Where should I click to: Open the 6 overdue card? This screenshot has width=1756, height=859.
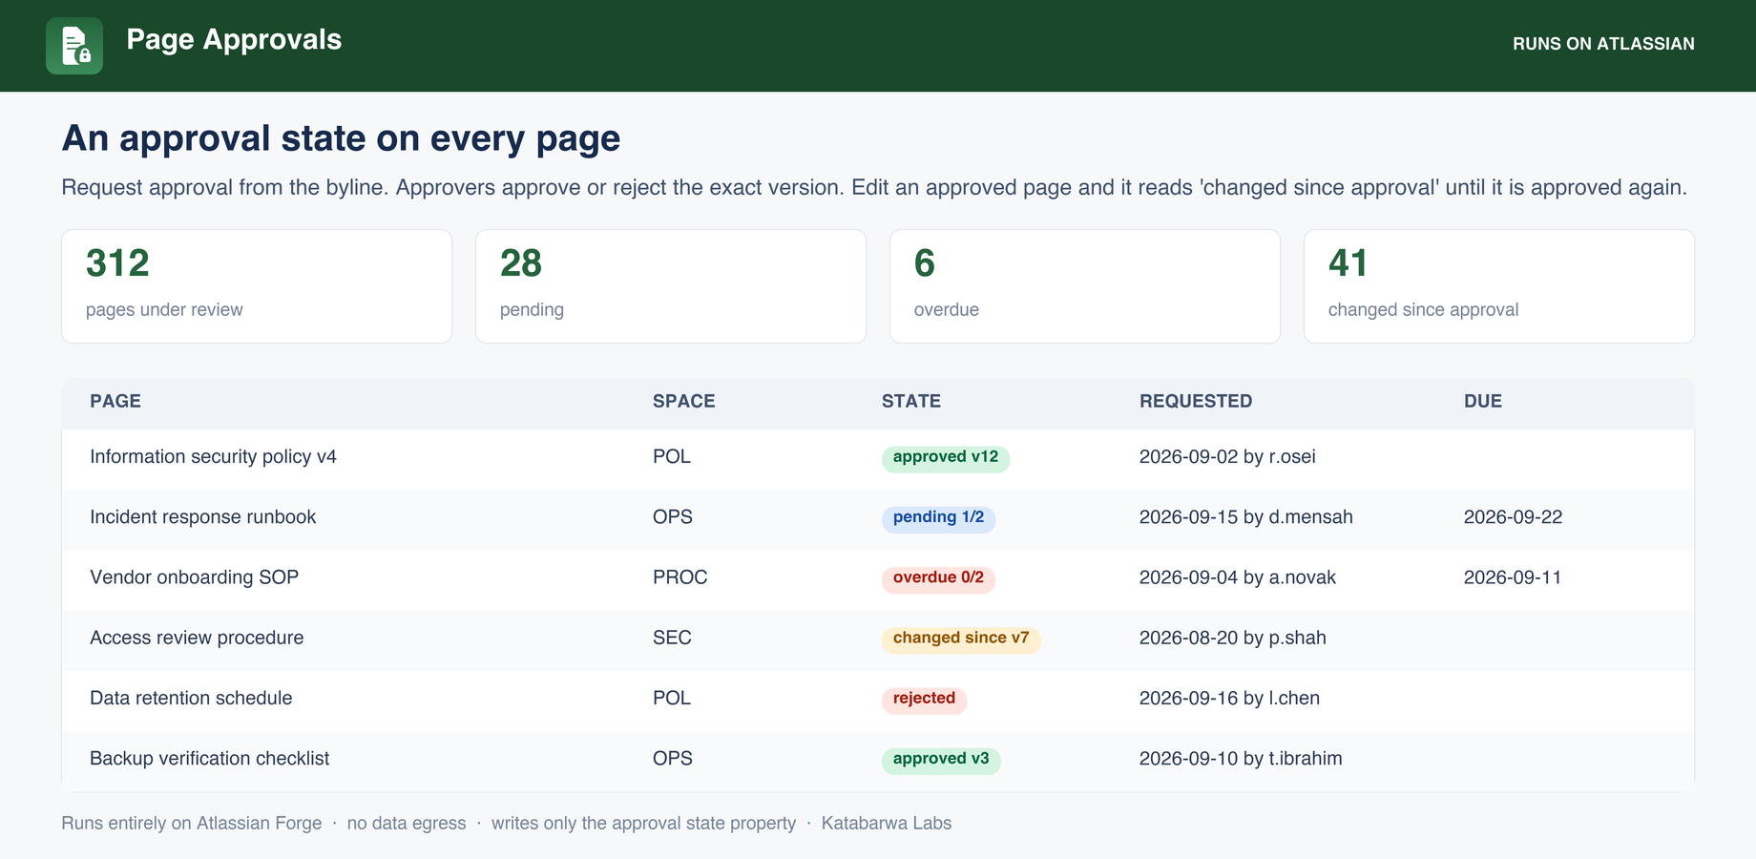[1085, 286]
